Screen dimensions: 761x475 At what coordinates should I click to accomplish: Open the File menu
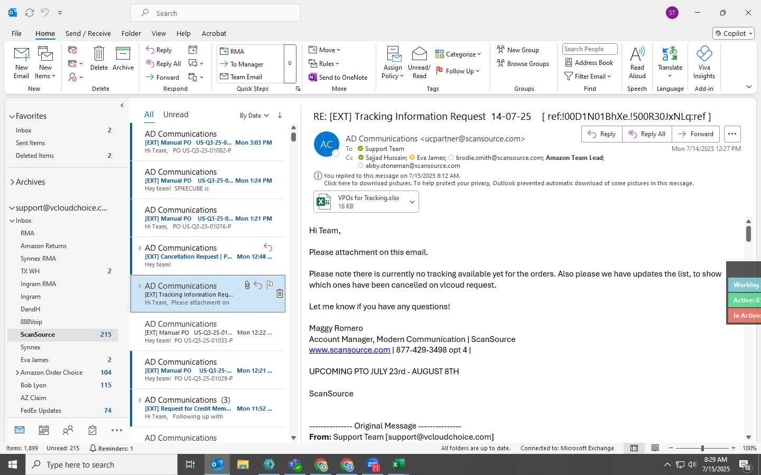[x=16, y=33]
